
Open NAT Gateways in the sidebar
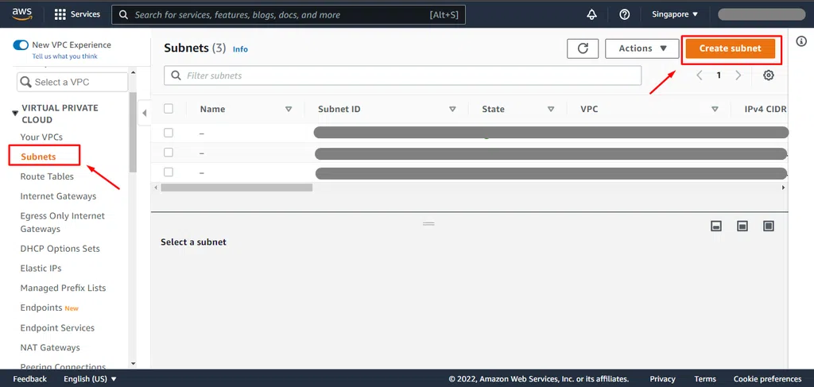pos(50,347)
